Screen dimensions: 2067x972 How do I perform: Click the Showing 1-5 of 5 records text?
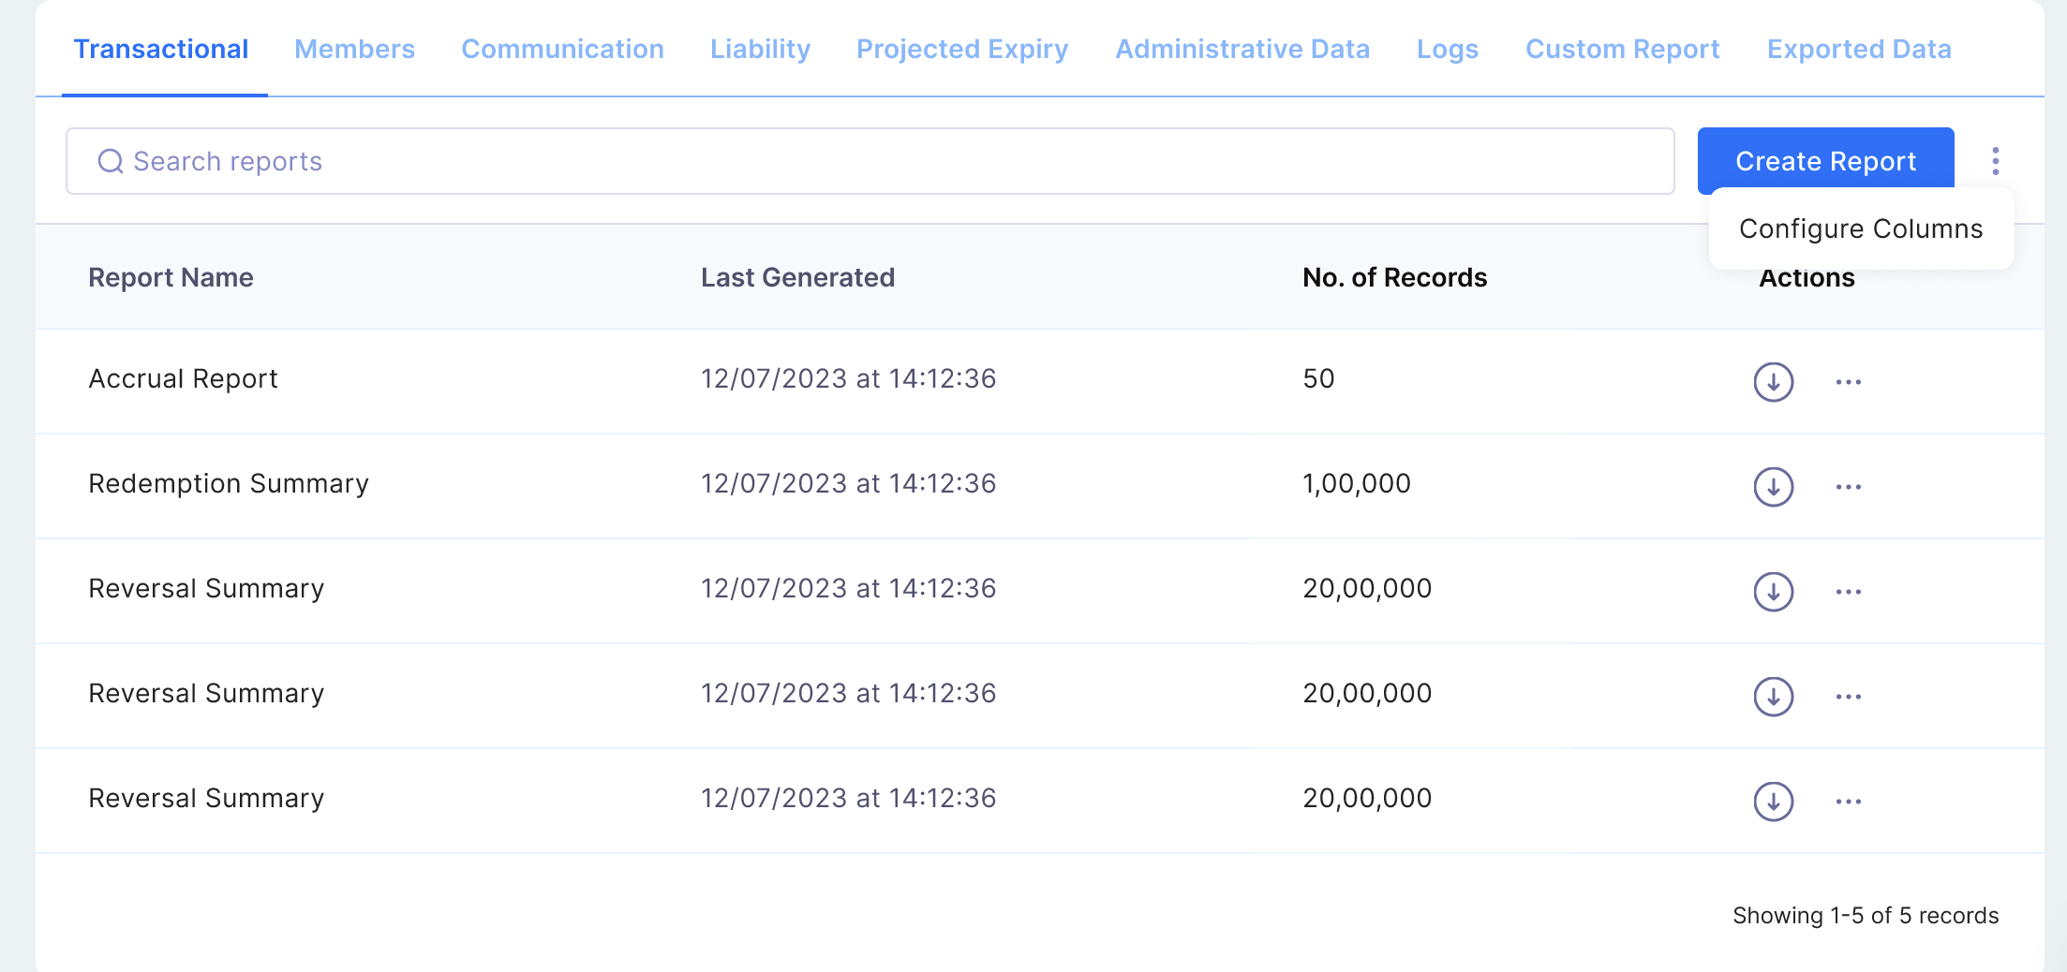point(1866,915)
